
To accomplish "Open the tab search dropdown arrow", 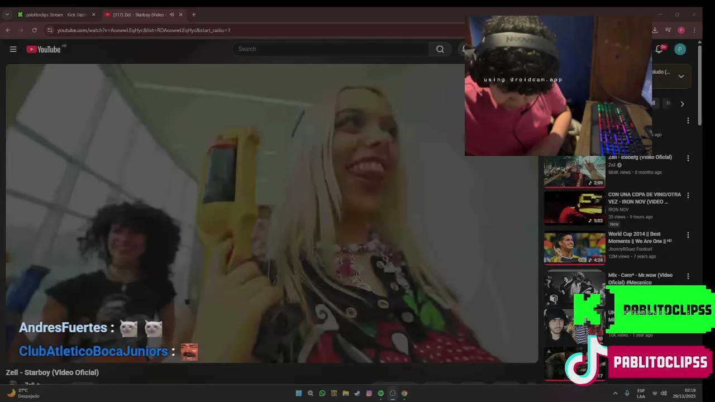I will tap(7, 15).
